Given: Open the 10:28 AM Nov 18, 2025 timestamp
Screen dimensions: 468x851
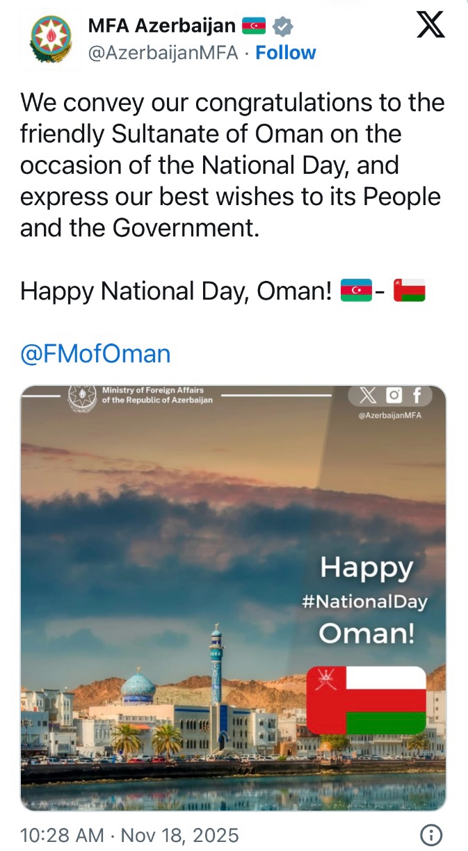Looking at the screenshot, I should click(x=129, y=834).
